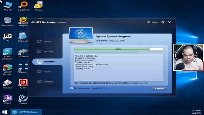Launch Imagine desktop shortcut
Viewport: 204px width, 115px height.
[23, 22]
